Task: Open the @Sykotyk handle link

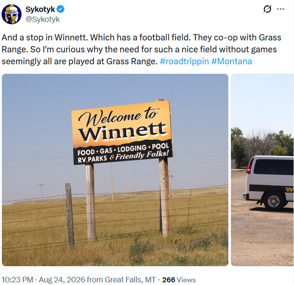Action: tap(42, 19)
